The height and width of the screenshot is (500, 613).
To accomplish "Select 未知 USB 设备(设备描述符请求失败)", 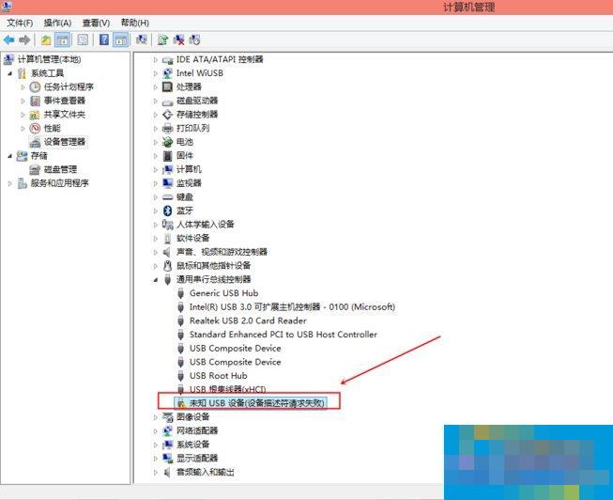I will point(257,403).
